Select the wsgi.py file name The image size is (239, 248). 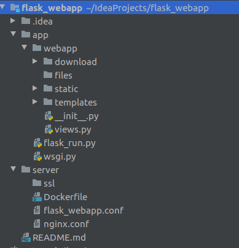pyautogui.click(x=60, y=157)
